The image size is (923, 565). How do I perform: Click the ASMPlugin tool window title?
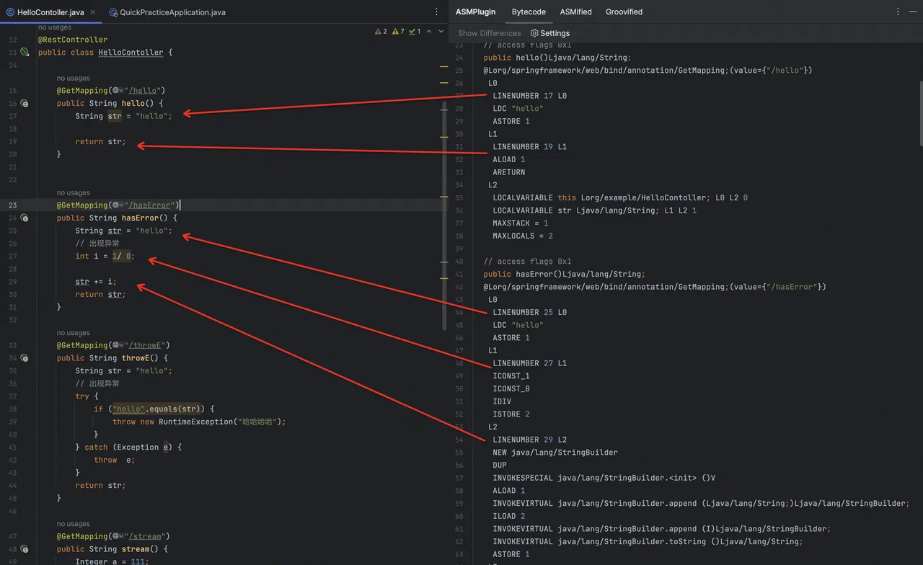(x=475, y=12)
